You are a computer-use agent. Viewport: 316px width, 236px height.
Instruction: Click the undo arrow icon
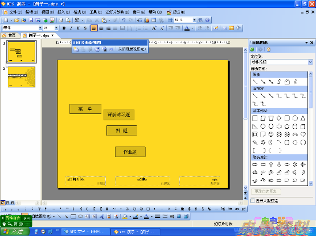pos(124,20)
